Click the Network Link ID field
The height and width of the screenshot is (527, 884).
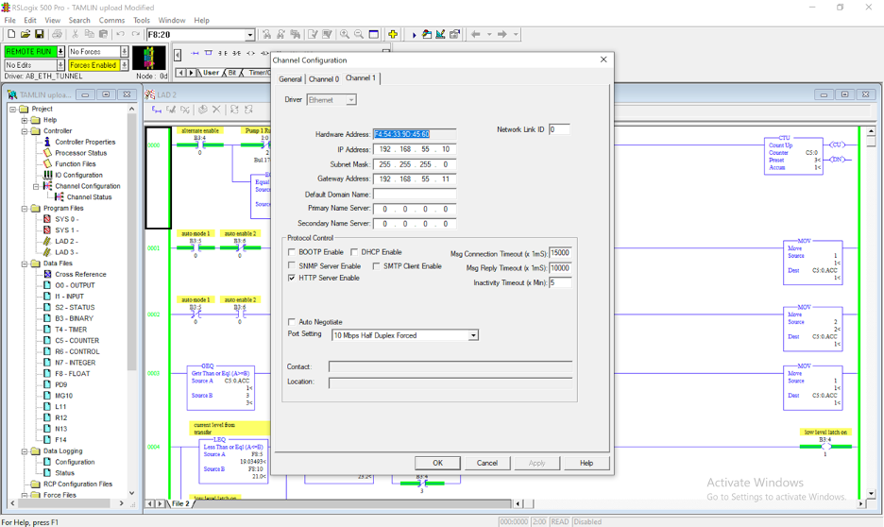tap(559, 129)
